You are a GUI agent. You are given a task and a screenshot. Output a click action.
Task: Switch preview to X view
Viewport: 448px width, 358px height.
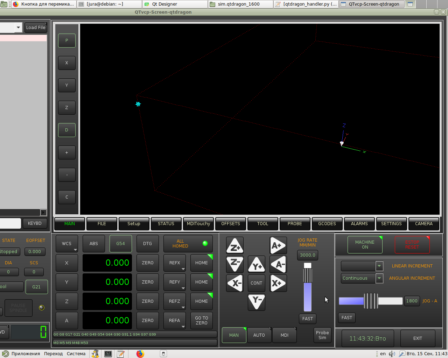[x=67, y=63]
